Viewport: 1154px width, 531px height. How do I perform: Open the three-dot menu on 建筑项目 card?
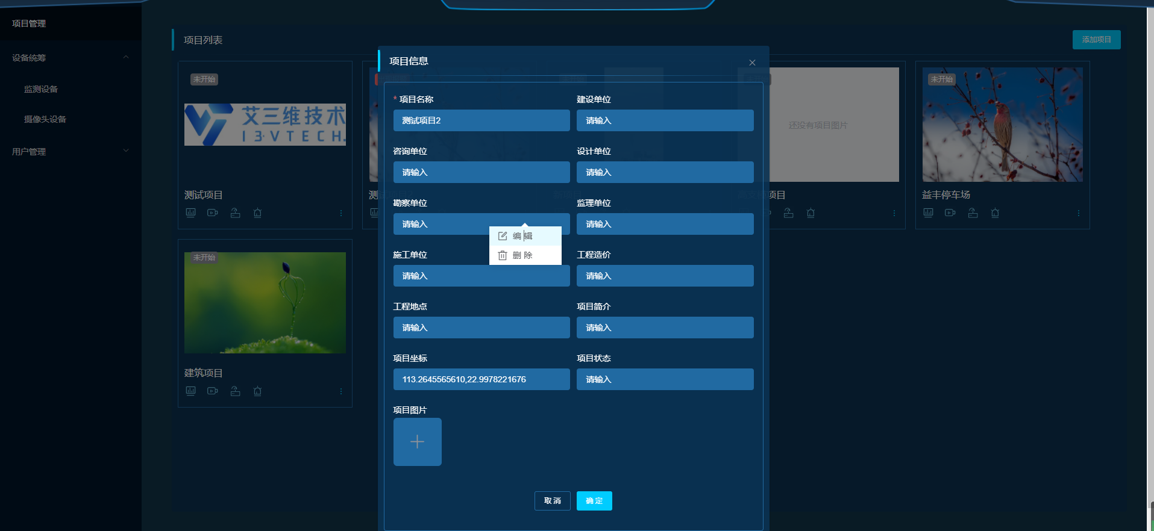(341, 391)
